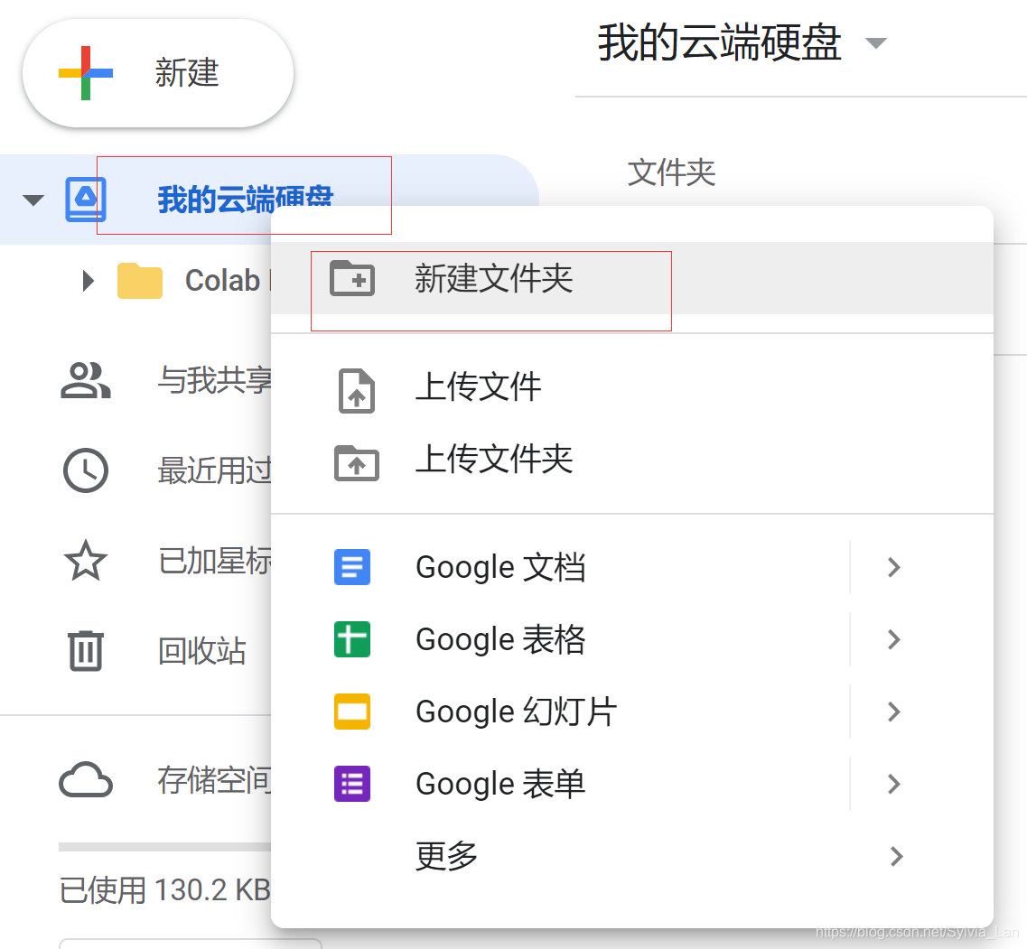Click the new folder plus icon

tap(352, 278)
